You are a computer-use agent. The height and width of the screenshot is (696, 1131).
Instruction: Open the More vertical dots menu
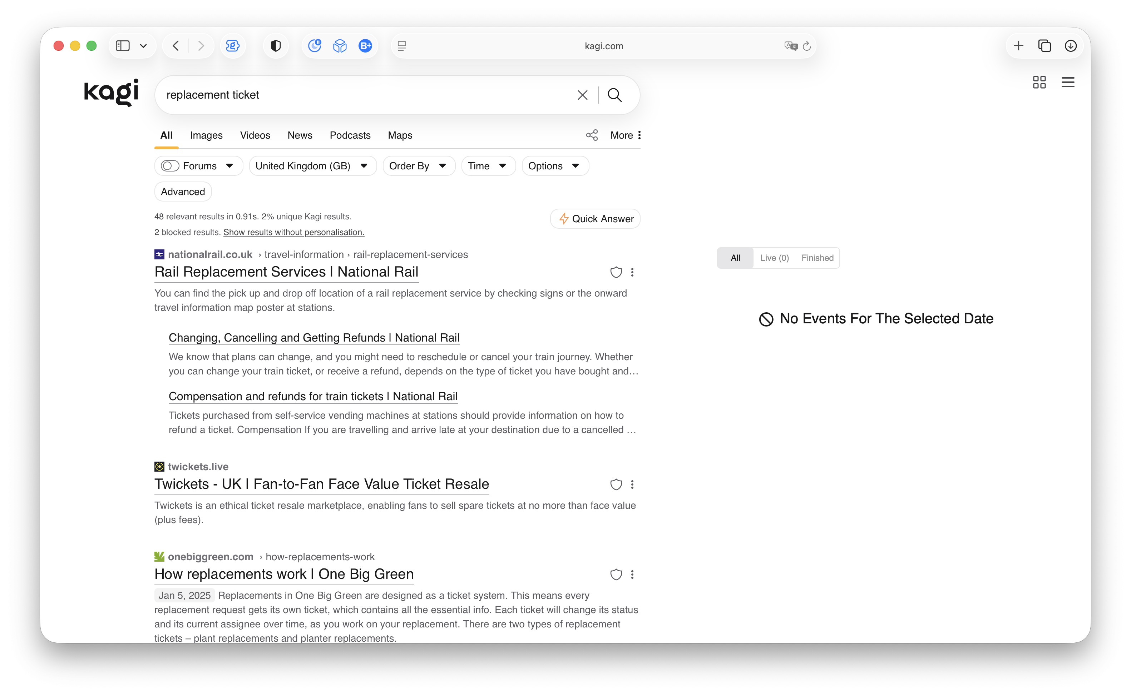tap(625, 135)
